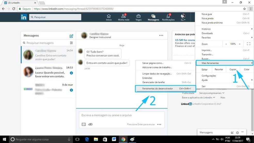Select Adicionar à área de trabalho
Image resolution: width=254 pixels, height=143 pixels.
165,67
